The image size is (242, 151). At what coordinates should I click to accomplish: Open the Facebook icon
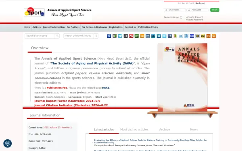coord(170,36)
